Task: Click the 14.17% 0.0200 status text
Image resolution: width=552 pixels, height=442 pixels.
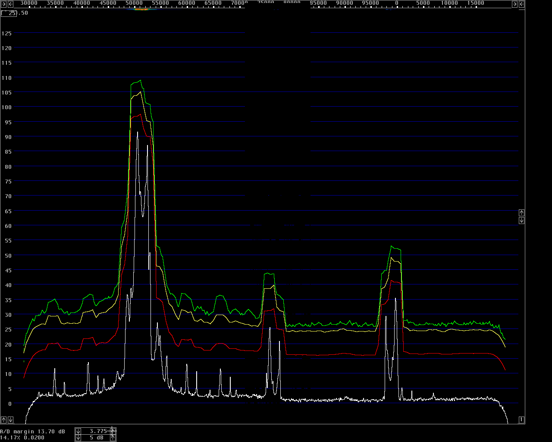Action: click(x=22, y=438)
